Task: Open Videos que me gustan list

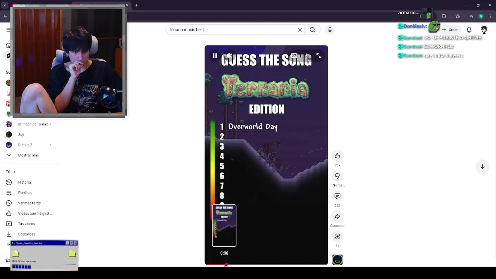Action: tap(28, 213)
